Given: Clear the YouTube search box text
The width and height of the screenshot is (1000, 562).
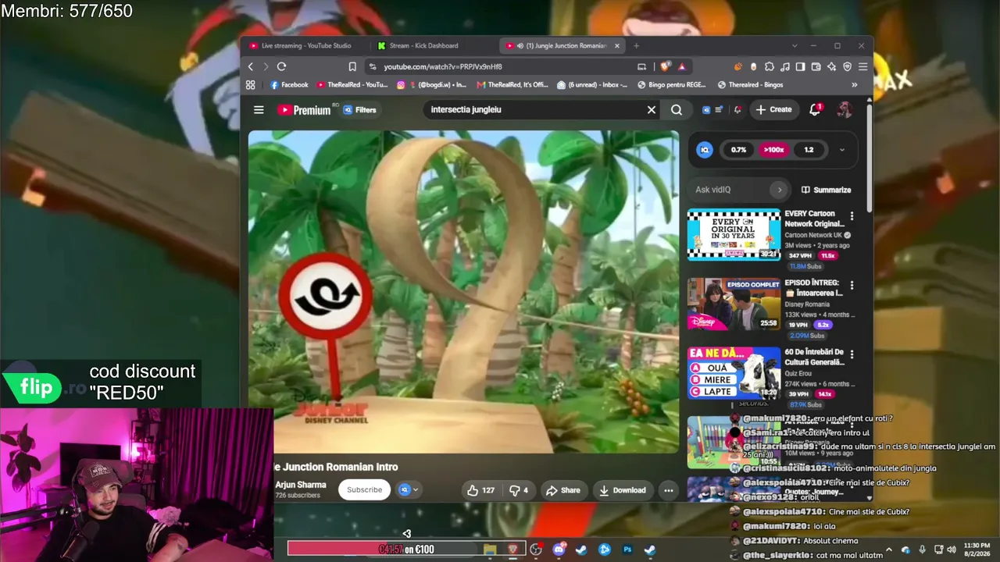Looking at the screenshot, I should pos(651,110).
